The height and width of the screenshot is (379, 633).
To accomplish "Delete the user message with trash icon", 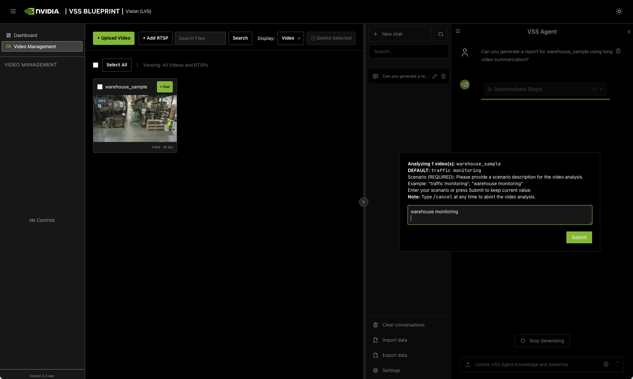I will [x=618, y=51].
